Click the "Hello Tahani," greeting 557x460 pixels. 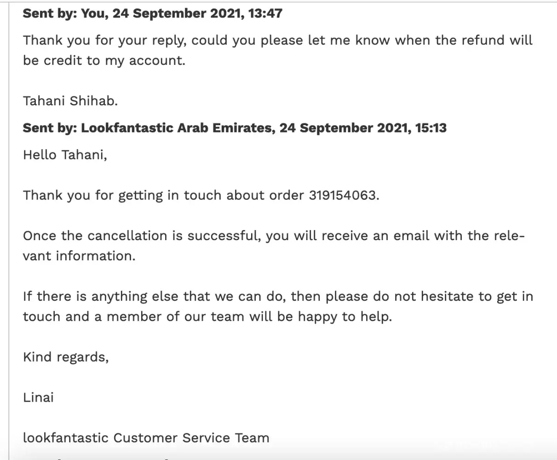tap(65, 155)
